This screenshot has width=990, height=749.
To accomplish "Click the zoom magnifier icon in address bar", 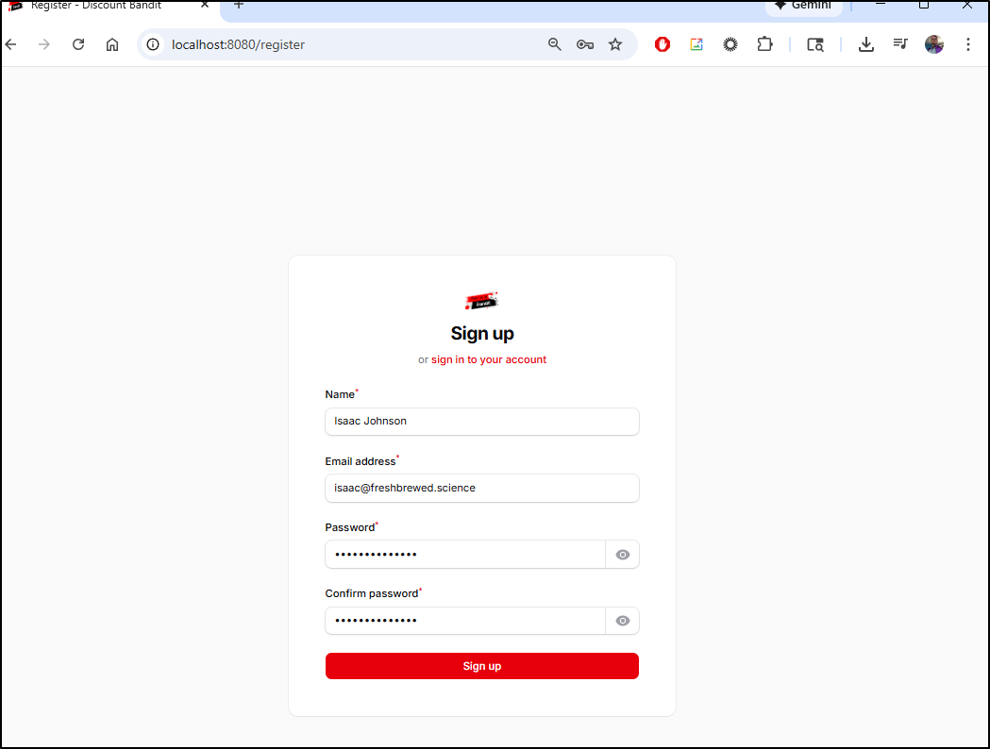I will point(555,44).
